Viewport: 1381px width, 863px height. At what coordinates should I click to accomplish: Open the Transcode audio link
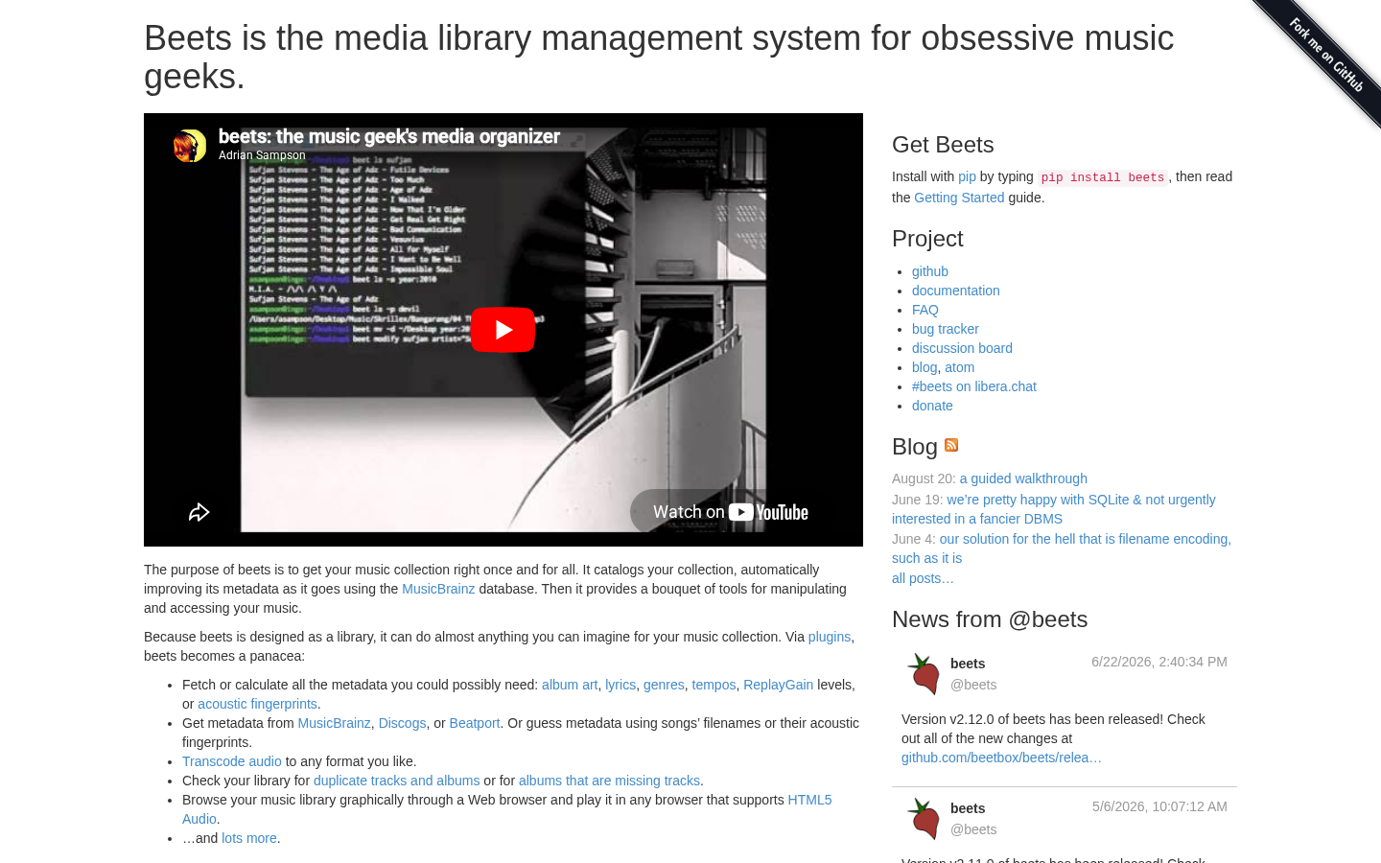click(232, 761)
